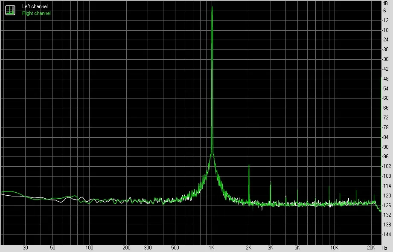Screen dimensions: 393x252
Task: Click the -6 dB scale label
Action: pyautogui.click(x=384, y=11)
